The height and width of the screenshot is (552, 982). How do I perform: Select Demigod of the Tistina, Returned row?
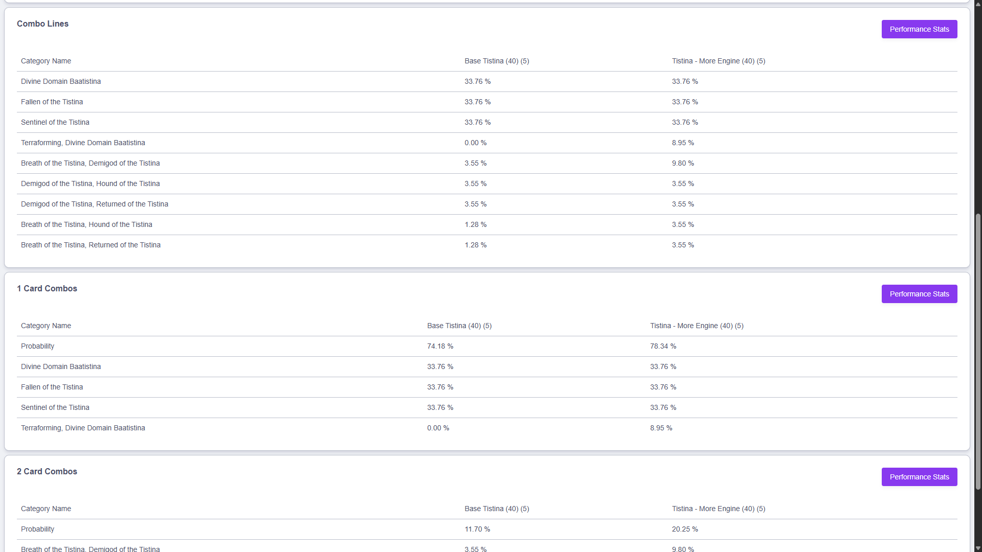[487, 204]
